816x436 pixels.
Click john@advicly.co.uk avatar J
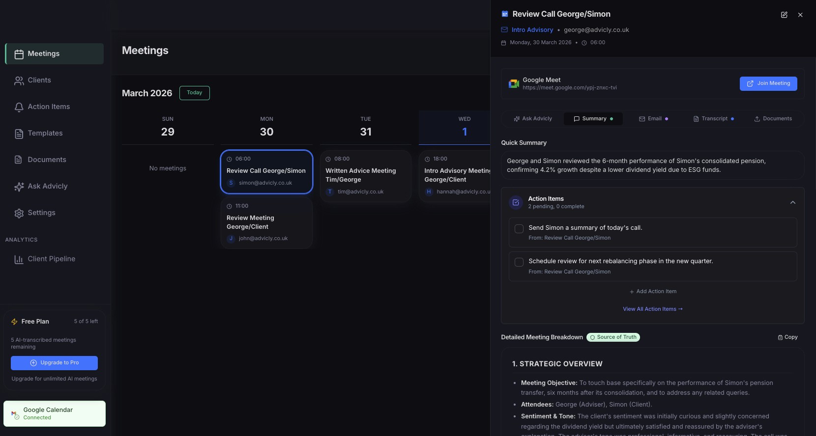click(x=231, y=239)
